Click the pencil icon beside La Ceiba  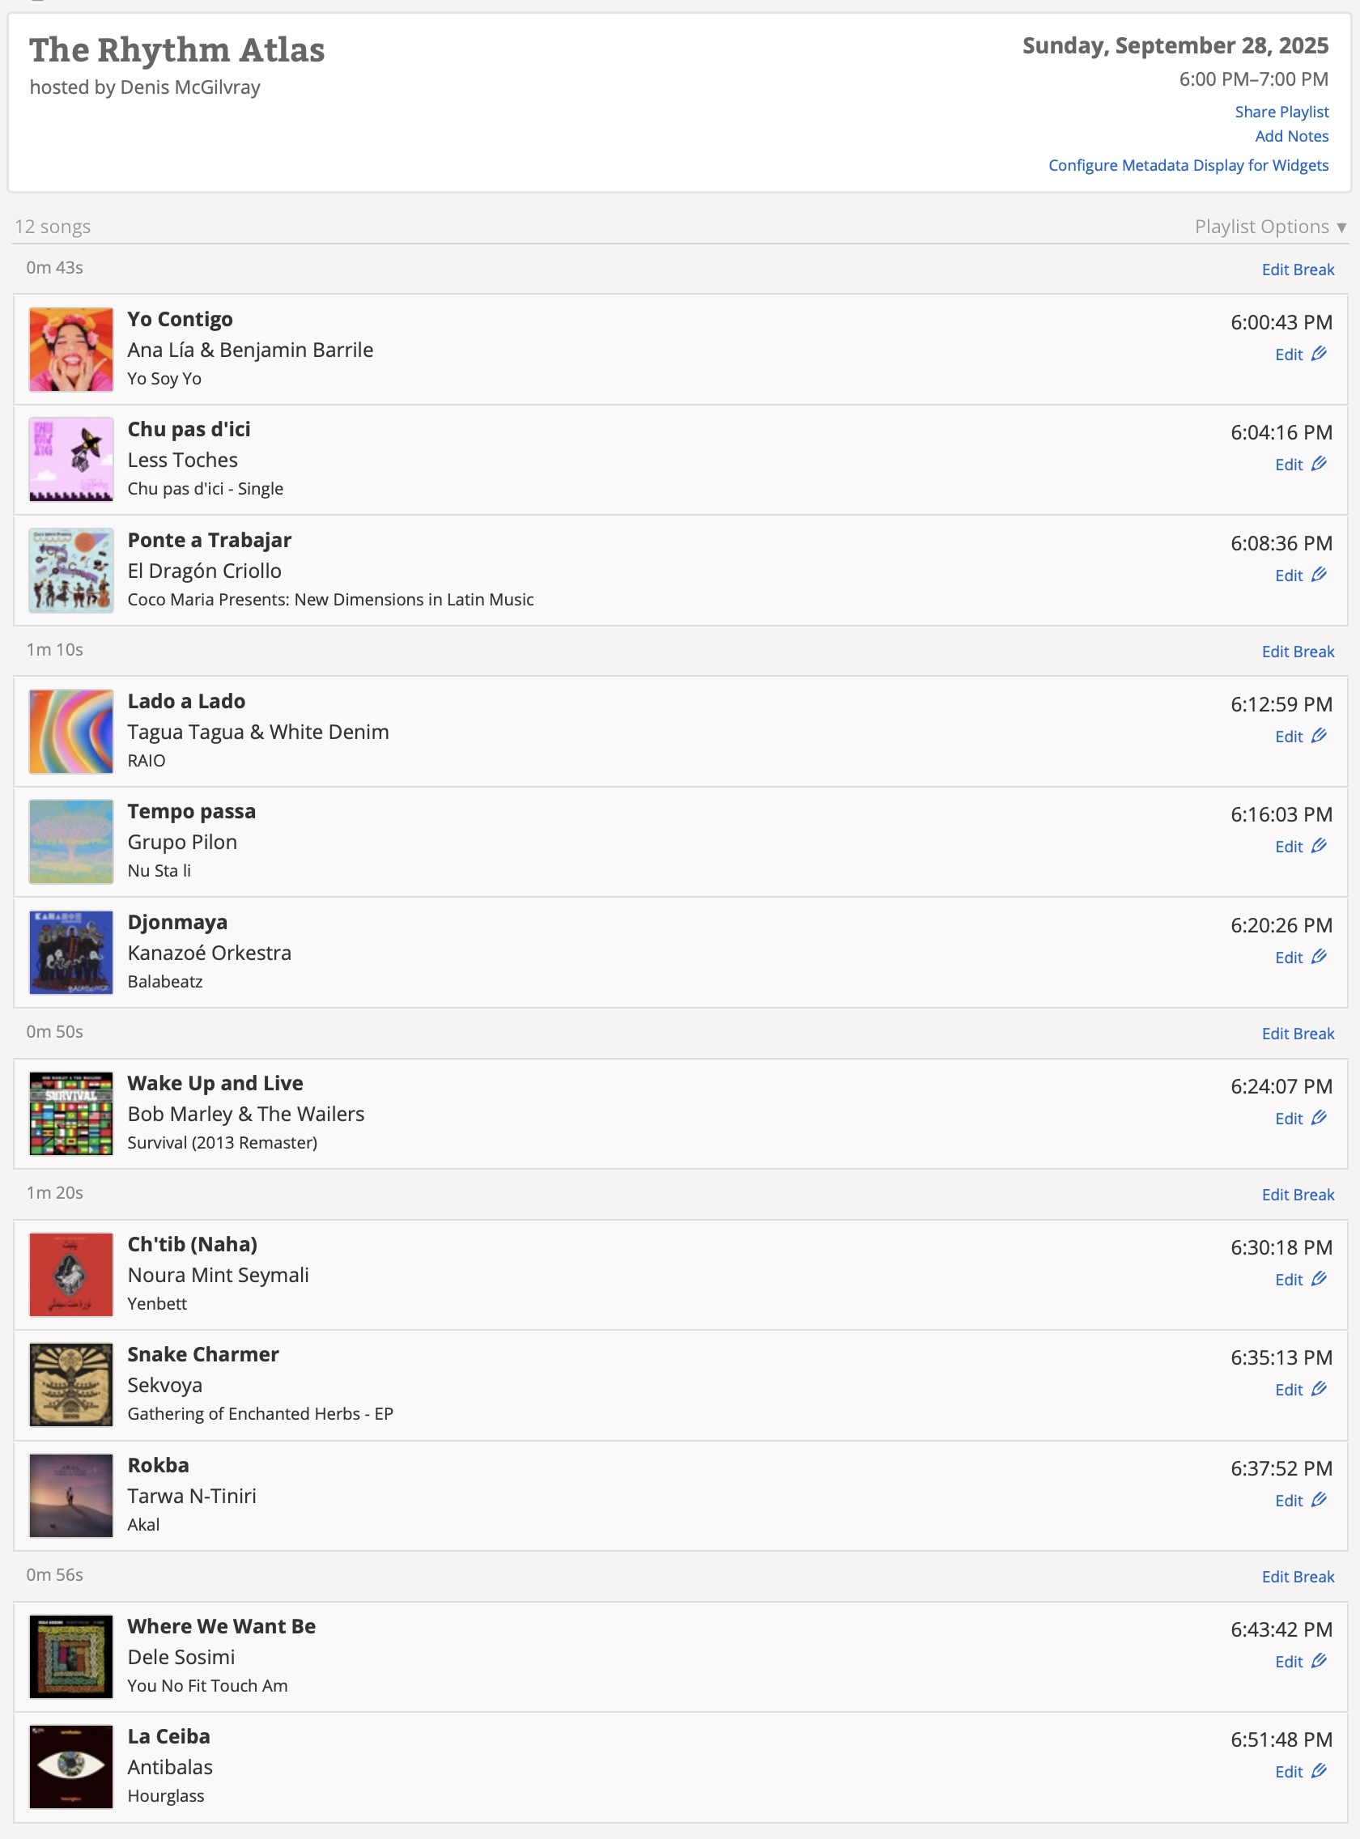(x=1319, y=1772)
